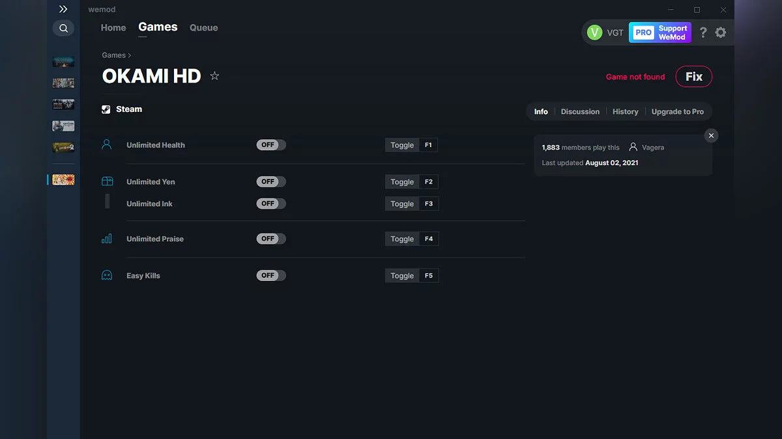Select the OKAMI HD thumbnail in sidebar
The width and height of the screenshot is (782, 439).
63,180
